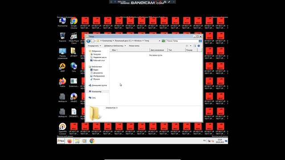
Task: Select Компьютер in the navigation pane
Action: [95, 92]
